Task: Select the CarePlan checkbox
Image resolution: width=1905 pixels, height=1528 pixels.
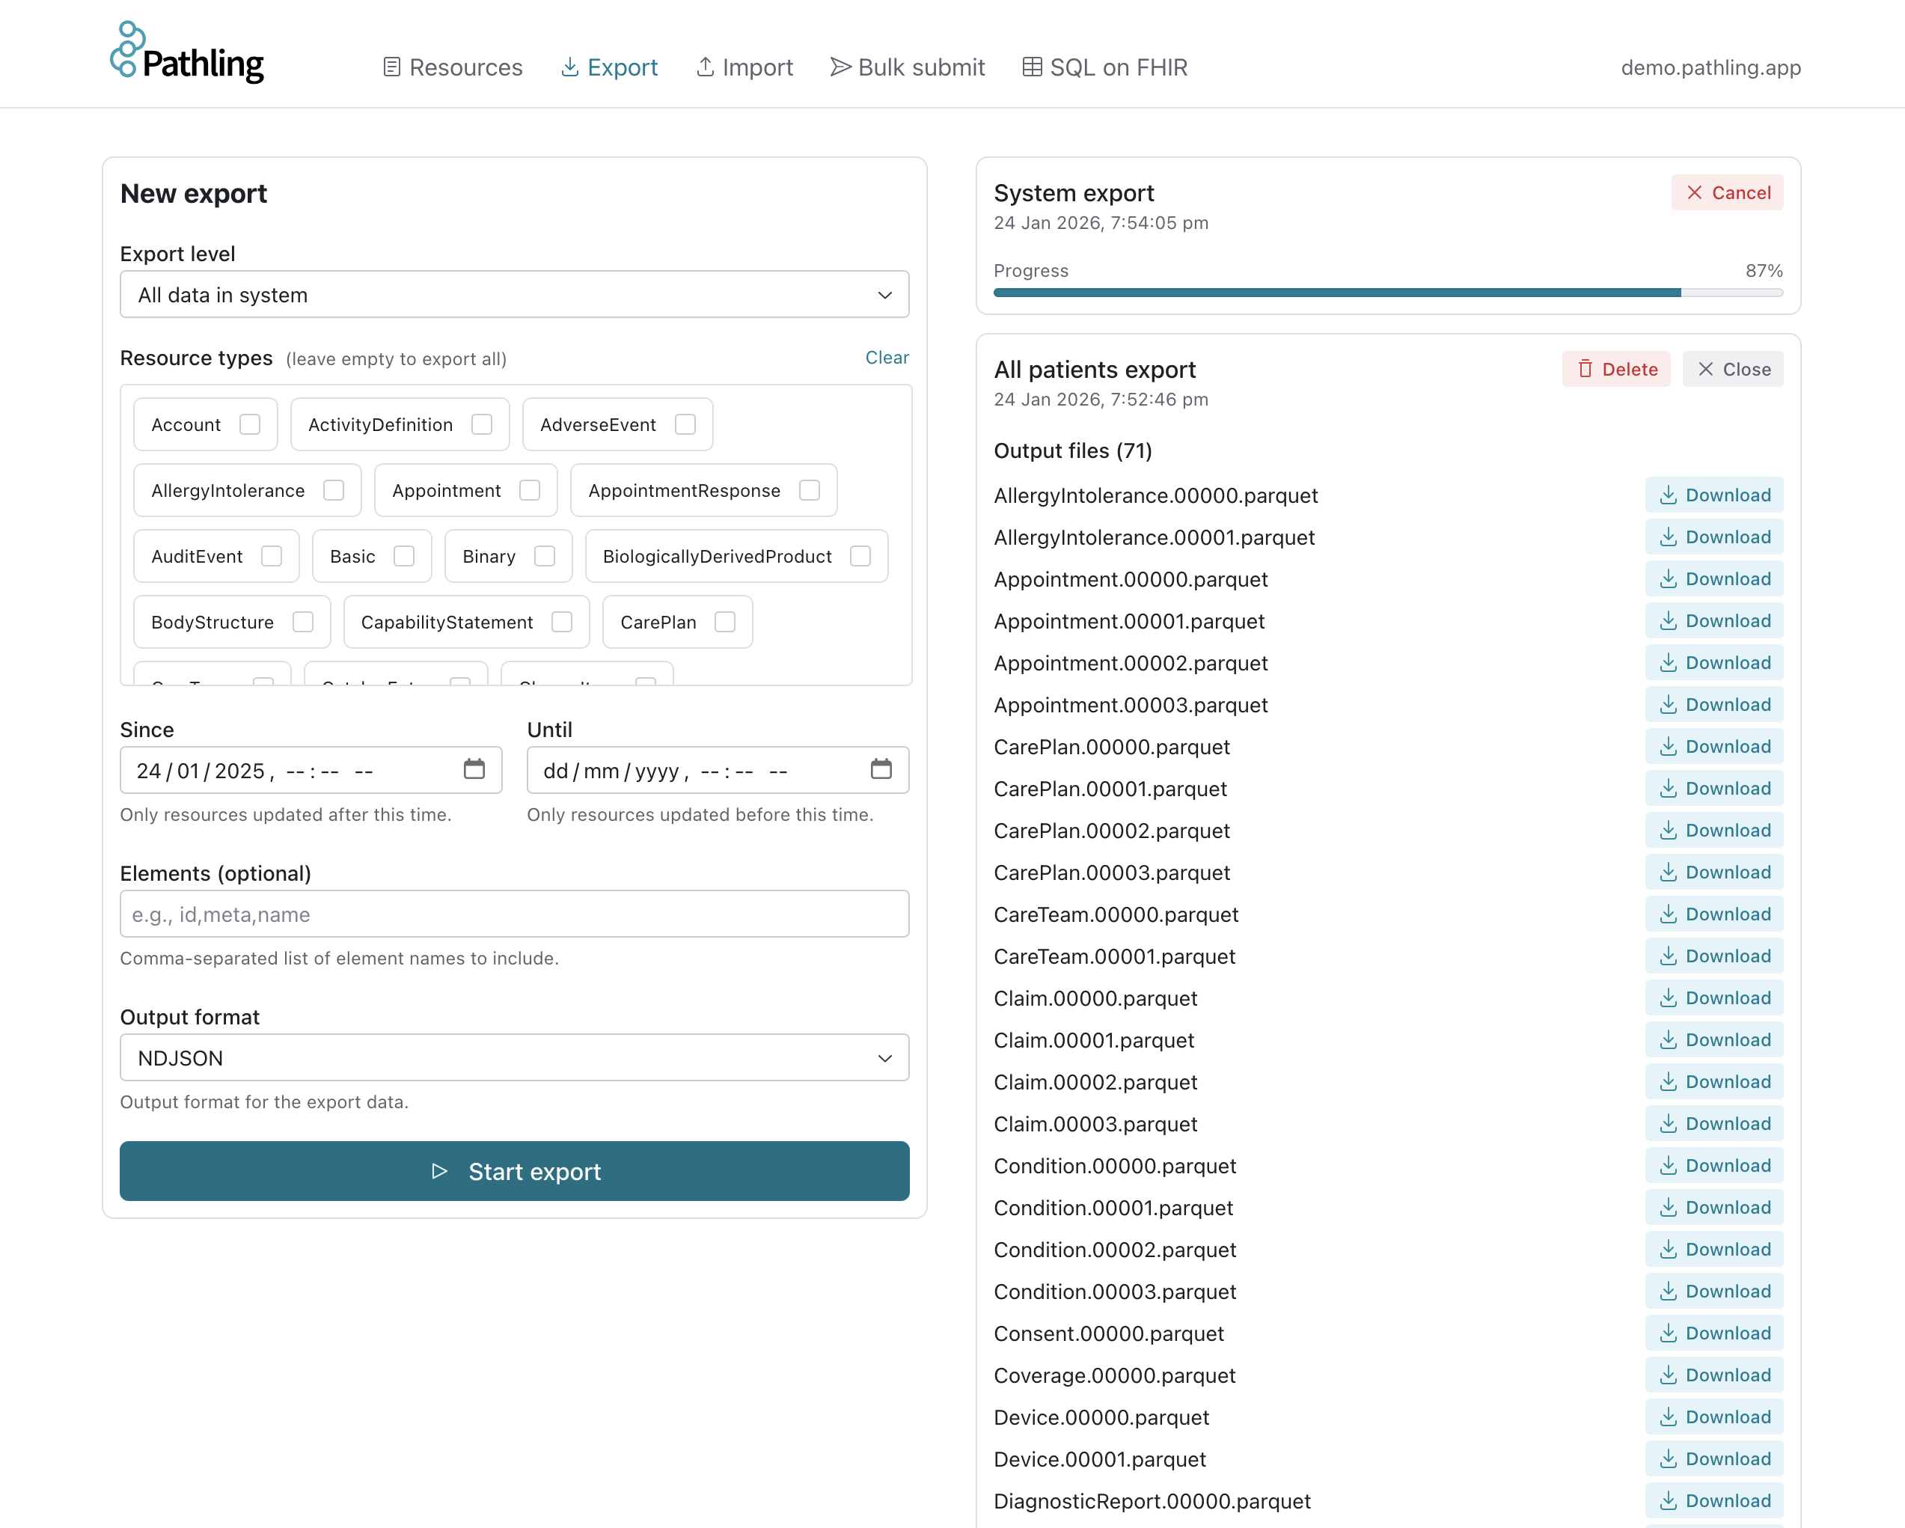Action: (726, 622)
